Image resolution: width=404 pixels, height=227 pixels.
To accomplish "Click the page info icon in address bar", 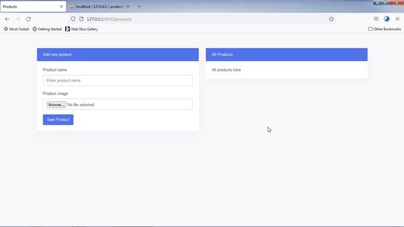I will [x=81, y=19].
